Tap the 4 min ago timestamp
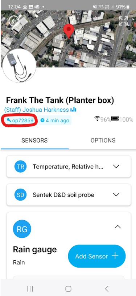The height and width of the screenshot is (296, 136). (x=54, y=121)
